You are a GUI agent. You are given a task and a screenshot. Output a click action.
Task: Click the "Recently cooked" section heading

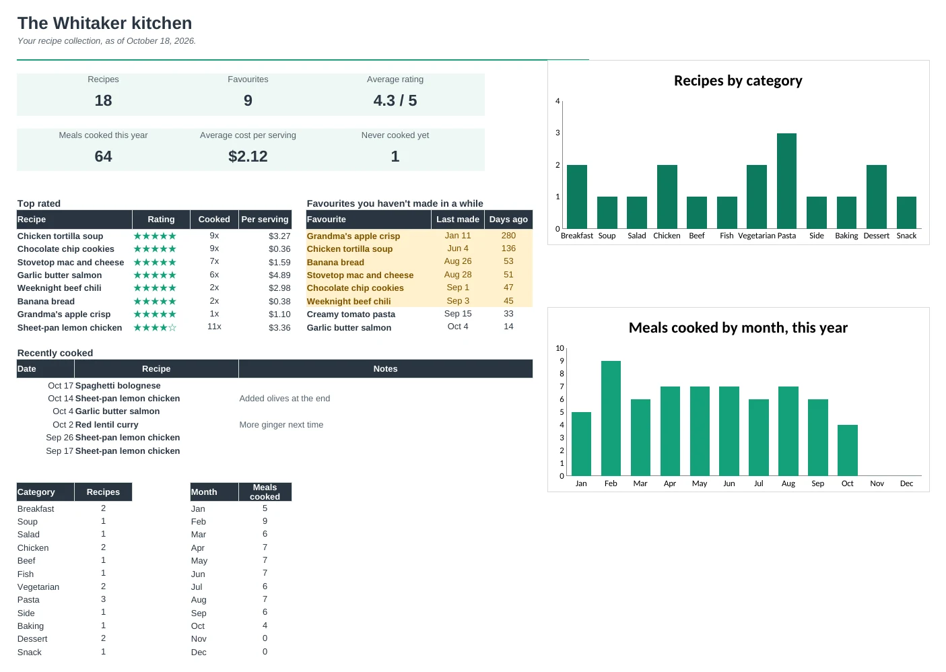(x=55, y=353)
